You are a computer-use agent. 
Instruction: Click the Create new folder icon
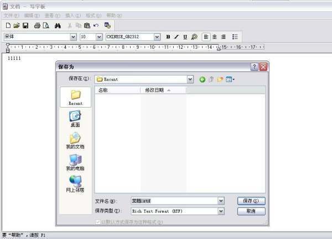(x=220, y=79)
